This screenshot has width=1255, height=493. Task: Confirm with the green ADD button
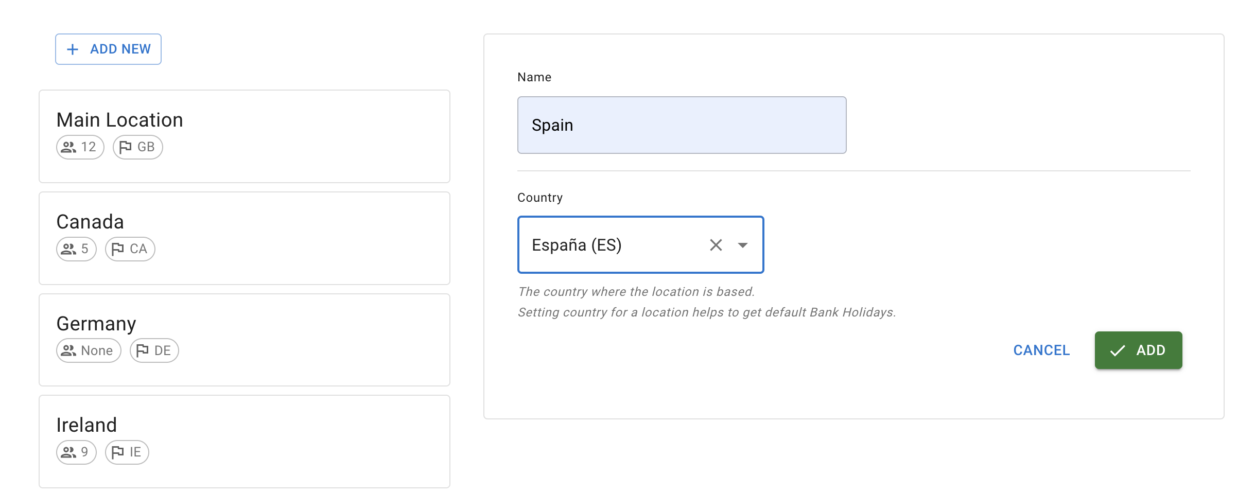[1138, 350]
